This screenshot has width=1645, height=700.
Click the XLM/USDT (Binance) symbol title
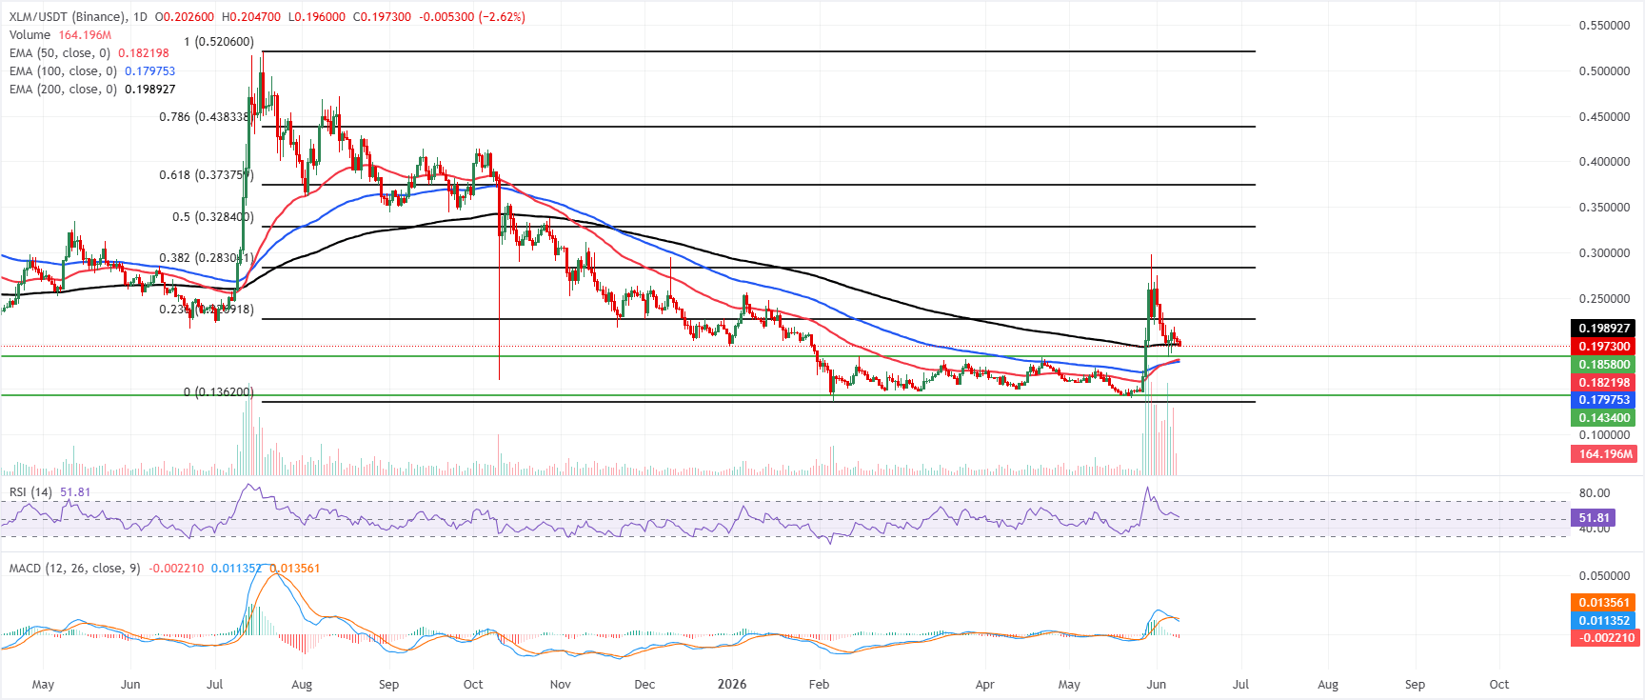(x=67, y=17)
